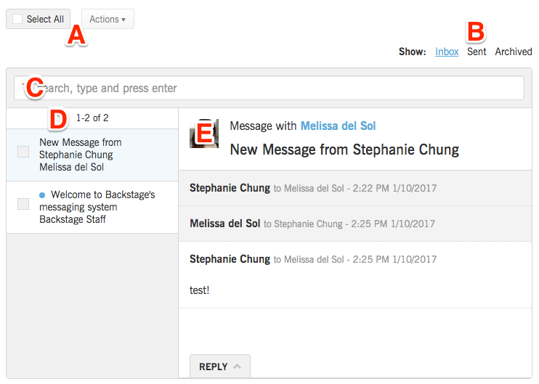This screenshot has width=539, height=384.
Task: Click the message search field
Action: point(269,89)
